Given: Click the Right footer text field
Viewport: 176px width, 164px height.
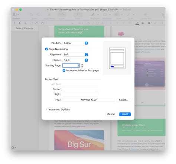Looking at the screenshot, I should point(81,94).
